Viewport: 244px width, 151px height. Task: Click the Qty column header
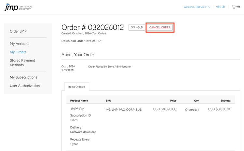[197, 101]
